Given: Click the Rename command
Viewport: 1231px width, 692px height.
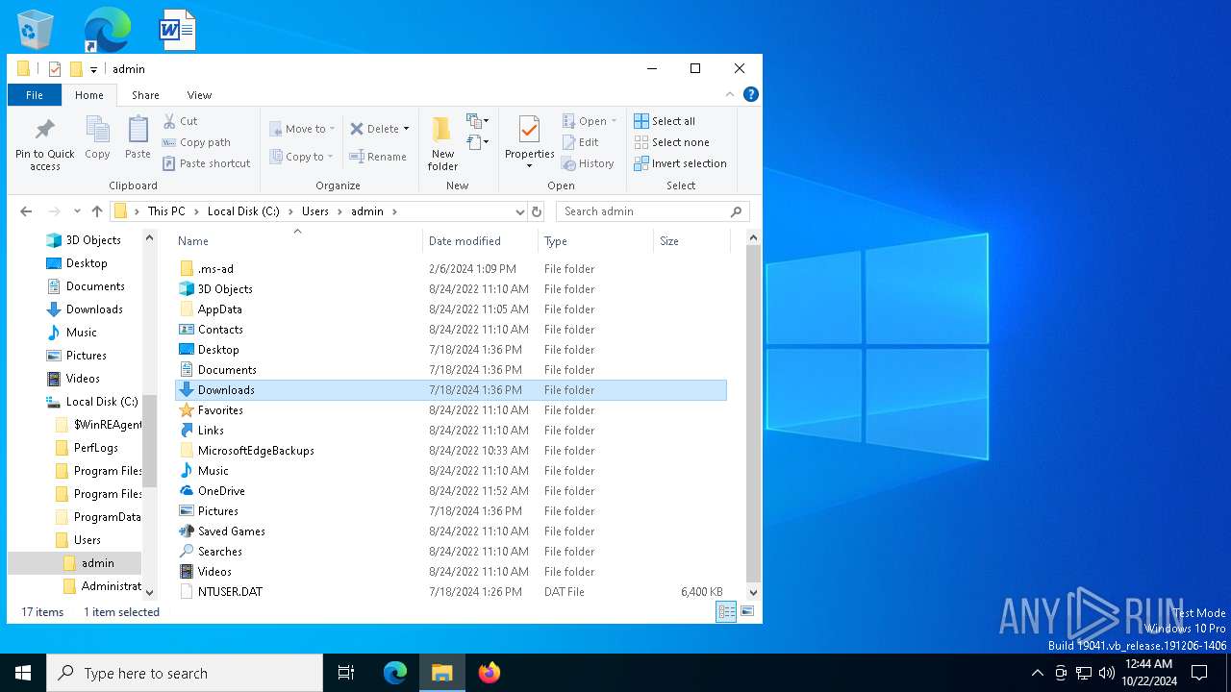Looking at the screenshot, I should pos(378,157).
